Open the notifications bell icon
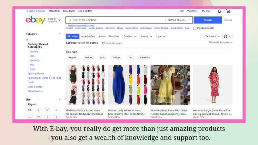Image resolution: width=258 pixels, height=145 pixels. coord(219,11)
